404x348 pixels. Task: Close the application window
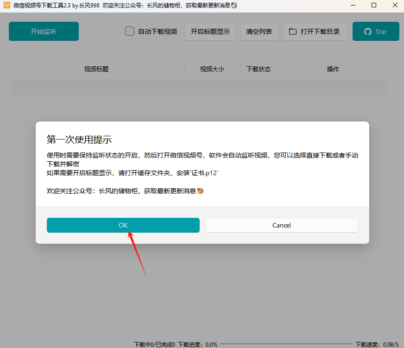[395, 5]
